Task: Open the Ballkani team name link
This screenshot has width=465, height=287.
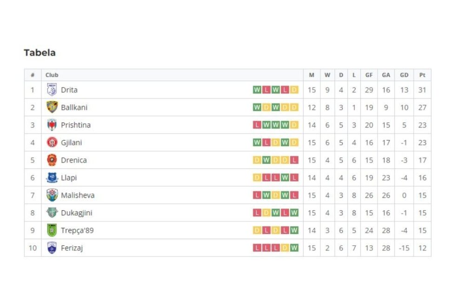Action: pyautogui.click(x=74, y=107)
